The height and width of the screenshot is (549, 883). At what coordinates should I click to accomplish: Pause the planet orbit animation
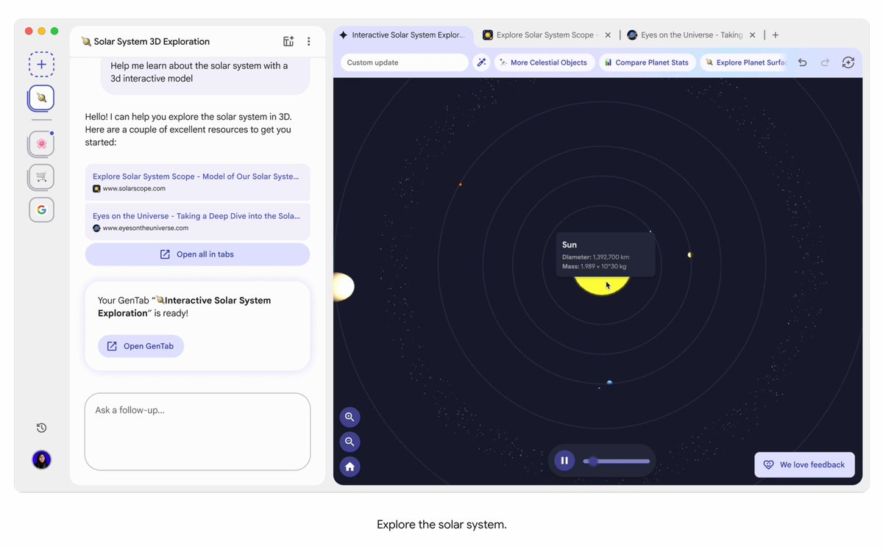point(564,460)
